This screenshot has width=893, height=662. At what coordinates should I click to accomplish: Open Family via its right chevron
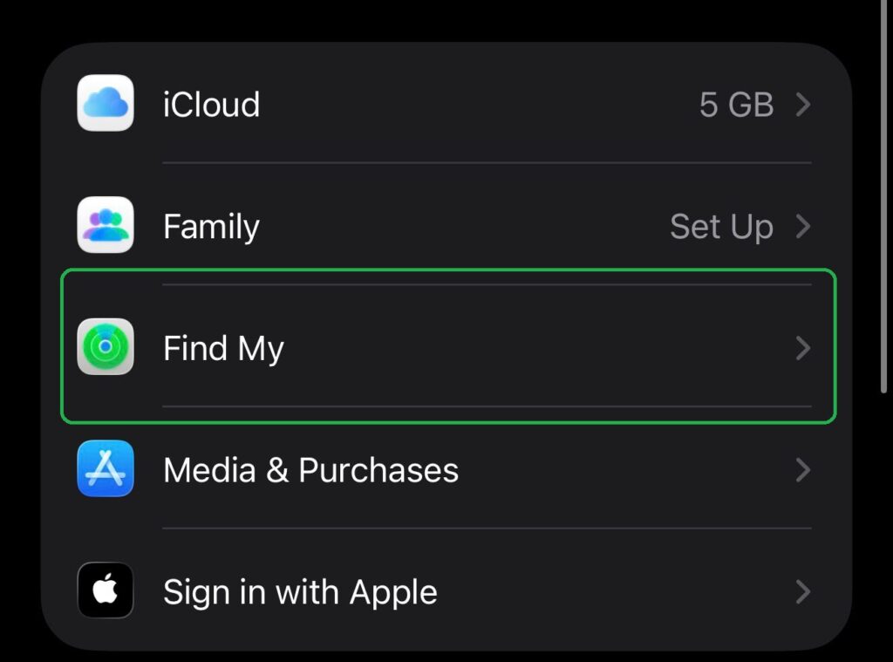click(803, 227)
